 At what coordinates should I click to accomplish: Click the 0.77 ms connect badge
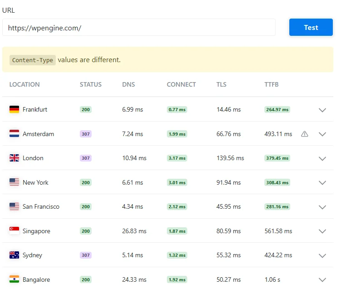pyautogui.click(x=177, y=109)
